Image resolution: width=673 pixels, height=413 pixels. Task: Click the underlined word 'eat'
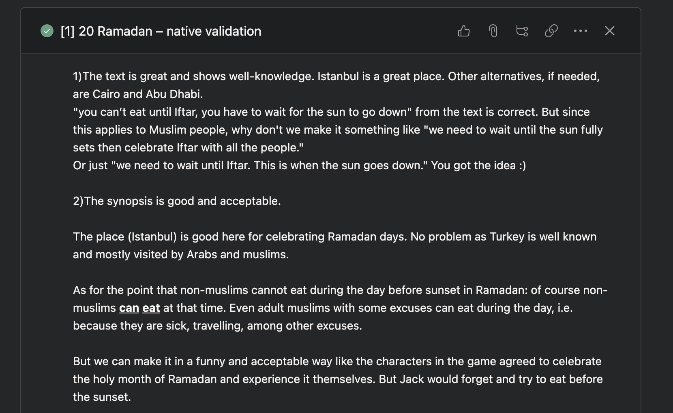click(151, 308)
